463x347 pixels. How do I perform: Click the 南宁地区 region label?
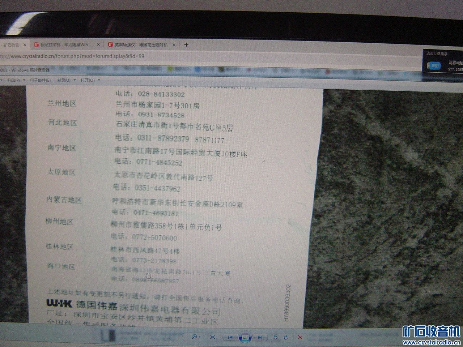[x=62, y=148]
